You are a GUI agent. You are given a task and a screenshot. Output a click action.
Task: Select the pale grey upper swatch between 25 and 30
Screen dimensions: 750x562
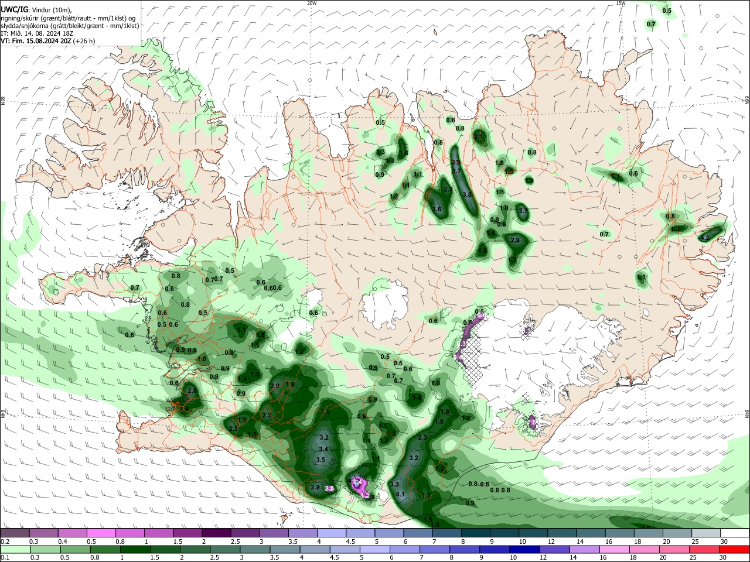tap(707, 533)
